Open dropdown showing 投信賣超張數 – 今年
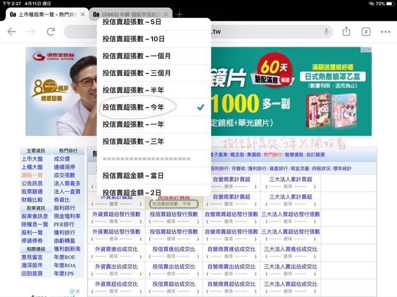The width and height of the screenshot is (397, 297). [x=174, y=204]
